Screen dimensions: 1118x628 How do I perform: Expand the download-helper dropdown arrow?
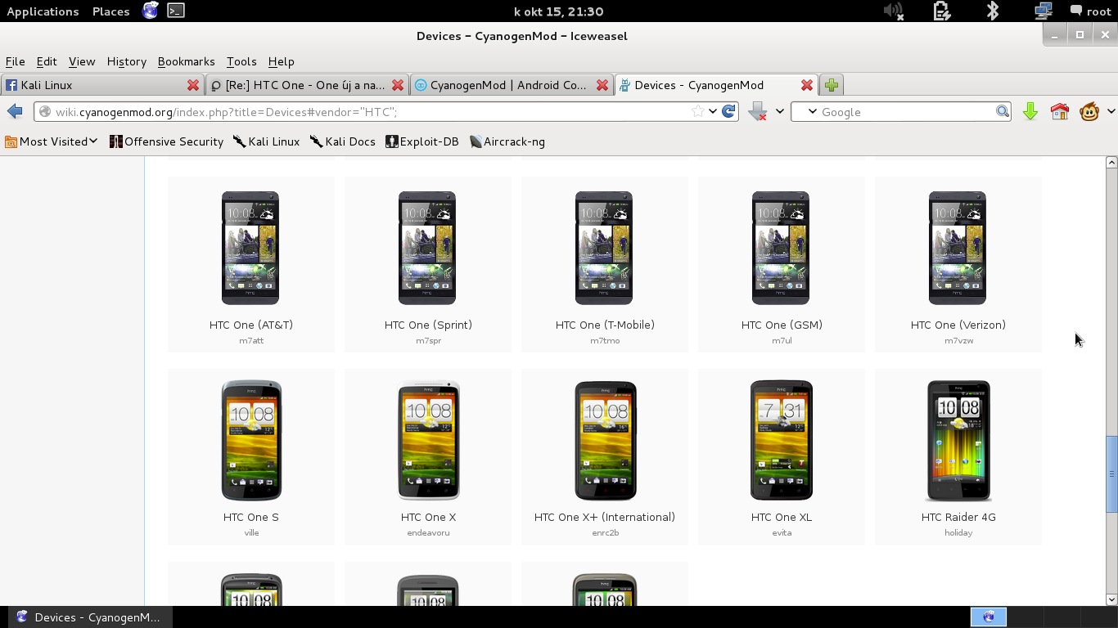click(x=779, y=112)
